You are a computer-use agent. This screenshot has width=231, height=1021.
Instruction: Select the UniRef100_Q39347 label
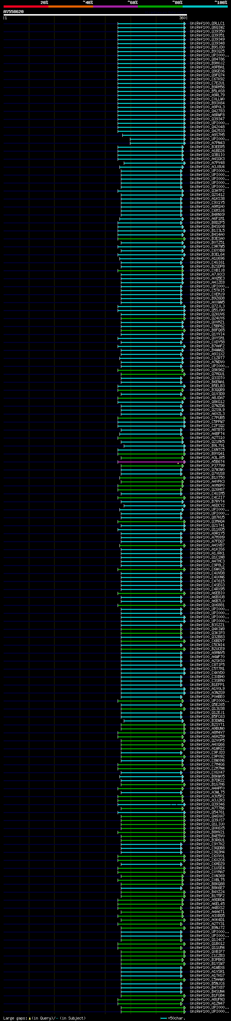tap(207, 119)
